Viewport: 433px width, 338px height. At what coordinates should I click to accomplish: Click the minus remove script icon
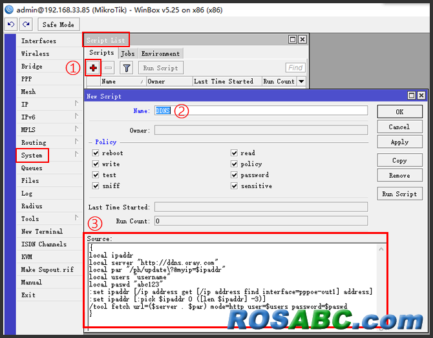pos(109,68)
